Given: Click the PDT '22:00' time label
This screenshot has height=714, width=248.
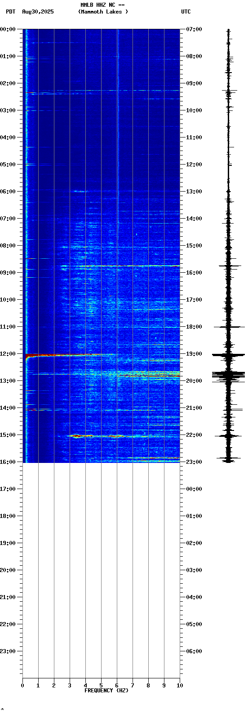Looking at the screenshot, I should (8, 624).
